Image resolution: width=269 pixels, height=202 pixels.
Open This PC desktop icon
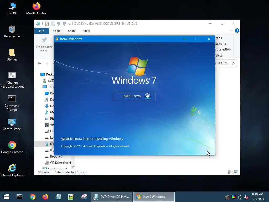tap(12, 9)
